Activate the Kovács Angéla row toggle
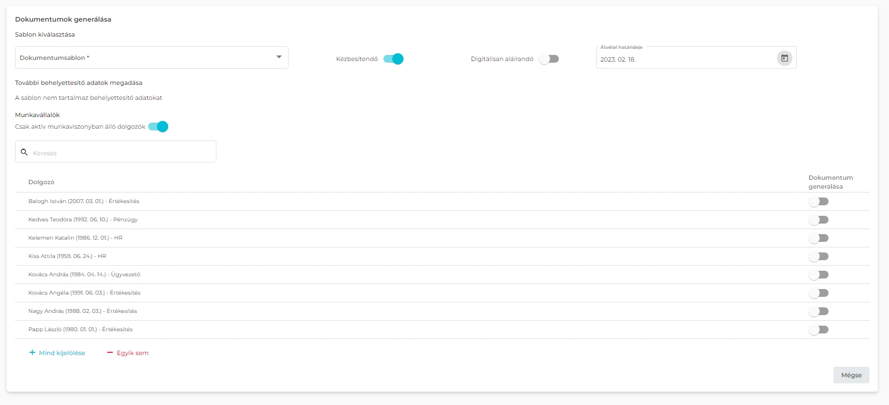 coord(819,293)
